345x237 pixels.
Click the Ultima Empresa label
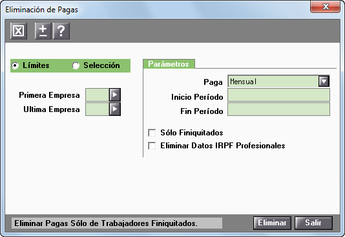(x=52, y=109)
